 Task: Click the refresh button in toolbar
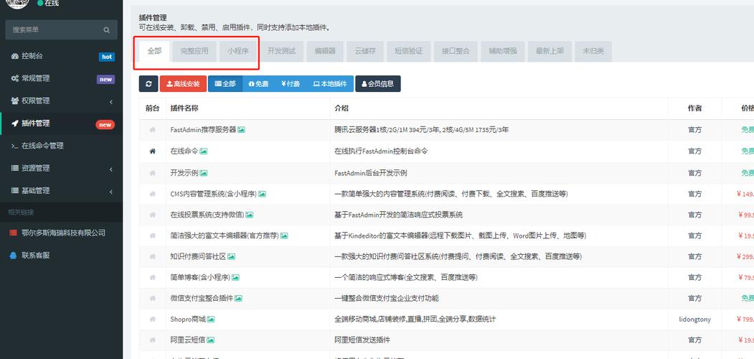point(148,84)
